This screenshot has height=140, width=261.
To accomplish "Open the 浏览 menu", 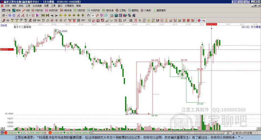I will point(14,6).
